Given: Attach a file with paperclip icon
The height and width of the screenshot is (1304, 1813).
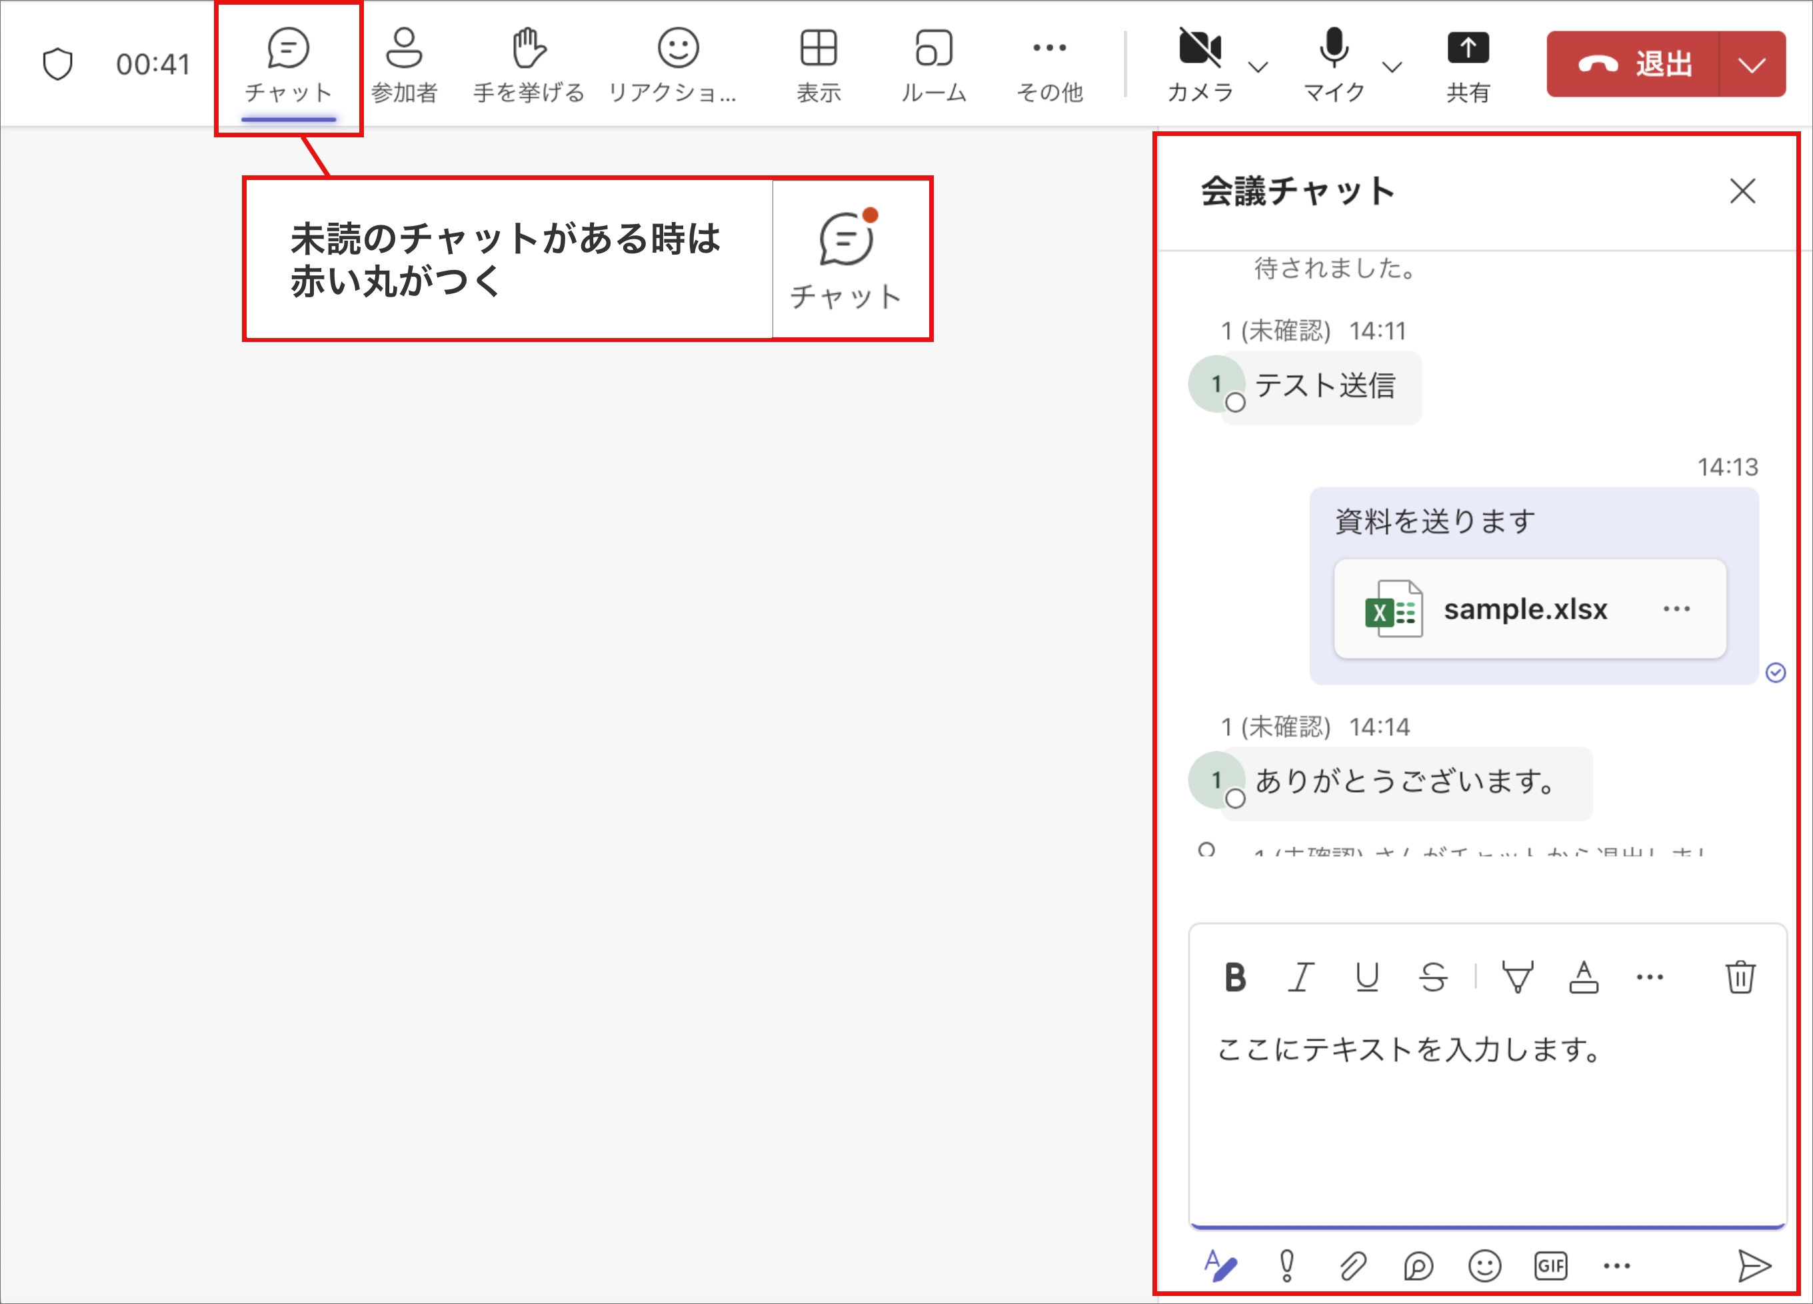Looking at the screenshot, I should [1352, 1265].
